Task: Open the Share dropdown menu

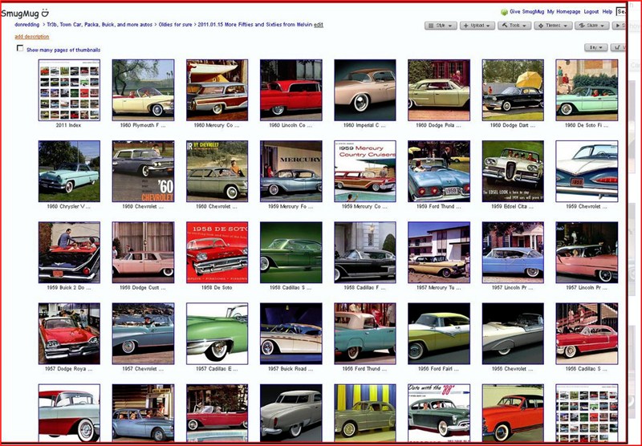Action: [x=592, y=26]
